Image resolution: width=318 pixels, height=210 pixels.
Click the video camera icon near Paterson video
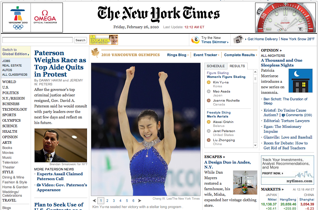point(39,185)
